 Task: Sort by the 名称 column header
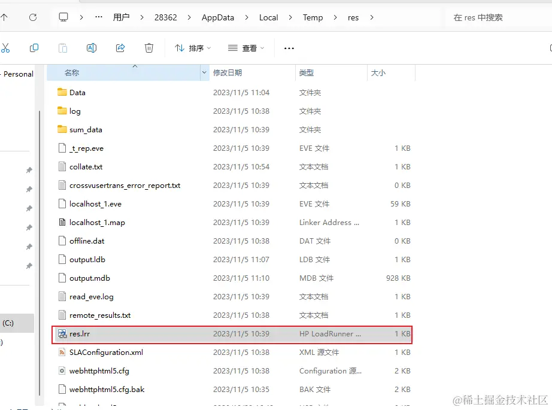click(x=123, y=73)
